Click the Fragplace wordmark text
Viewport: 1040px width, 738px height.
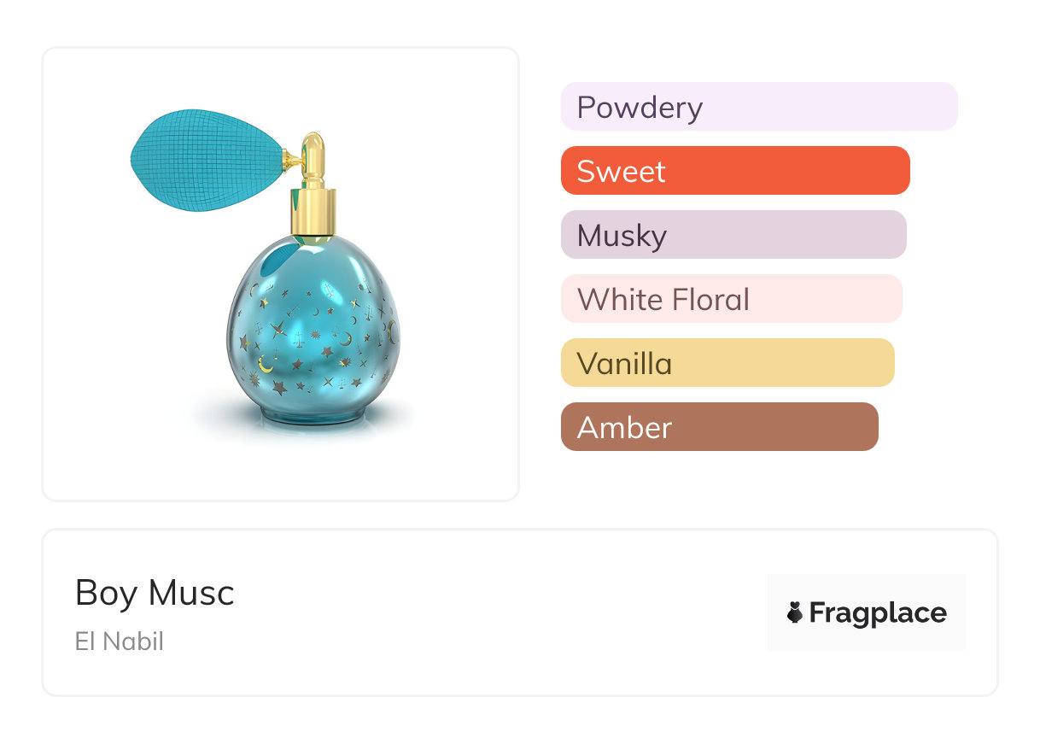click(x=878, y=612)
